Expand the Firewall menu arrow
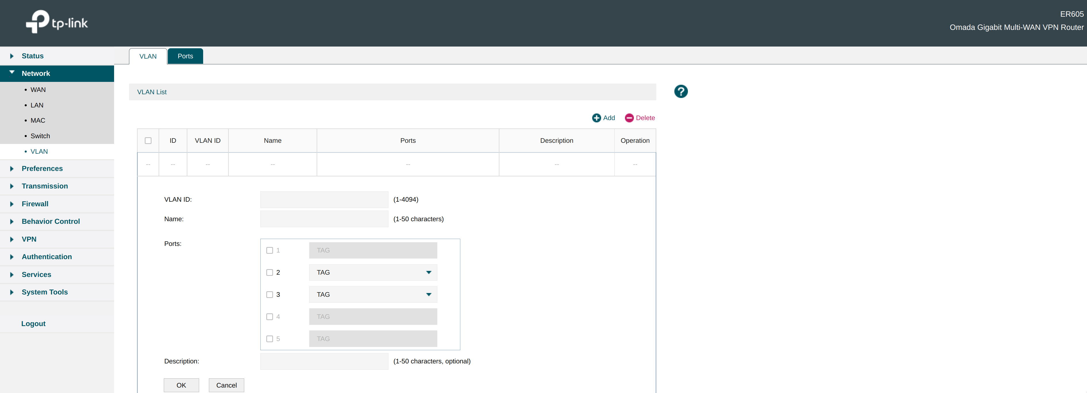1087x393 pixels. 12,204
